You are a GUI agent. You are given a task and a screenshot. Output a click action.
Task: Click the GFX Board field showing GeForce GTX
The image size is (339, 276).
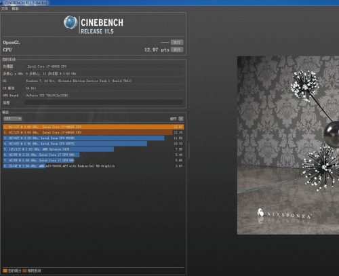[104, 96]
